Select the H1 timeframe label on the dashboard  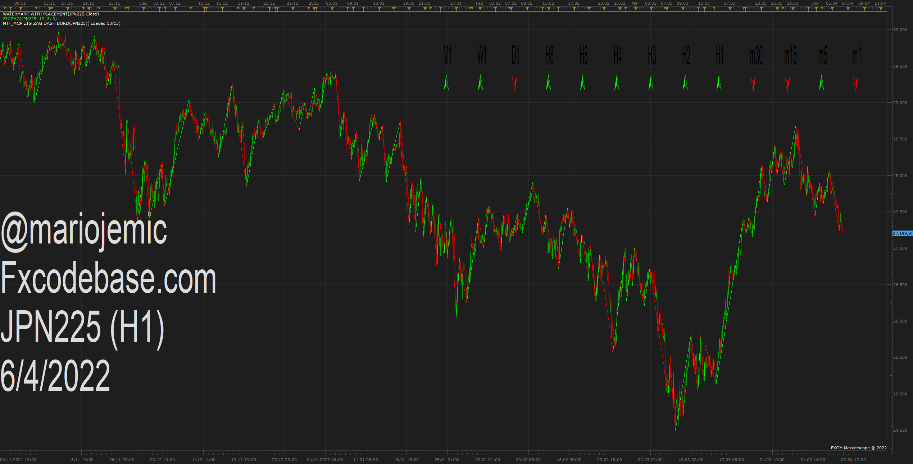[x=720, y=55]
